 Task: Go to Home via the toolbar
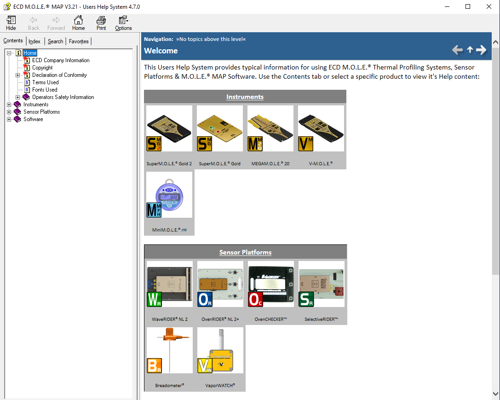coord(78,23)
